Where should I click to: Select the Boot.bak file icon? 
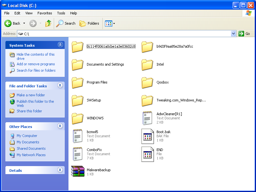[148, 136]
